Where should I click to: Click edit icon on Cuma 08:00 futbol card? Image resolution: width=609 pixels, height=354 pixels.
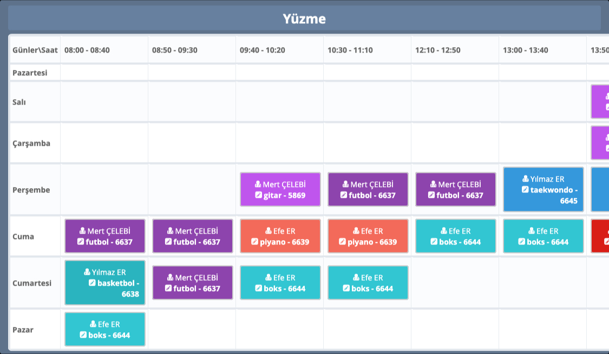point(81,242)
